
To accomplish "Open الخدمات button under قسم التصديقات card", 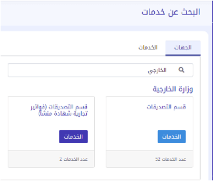I will tap(171, 137).
